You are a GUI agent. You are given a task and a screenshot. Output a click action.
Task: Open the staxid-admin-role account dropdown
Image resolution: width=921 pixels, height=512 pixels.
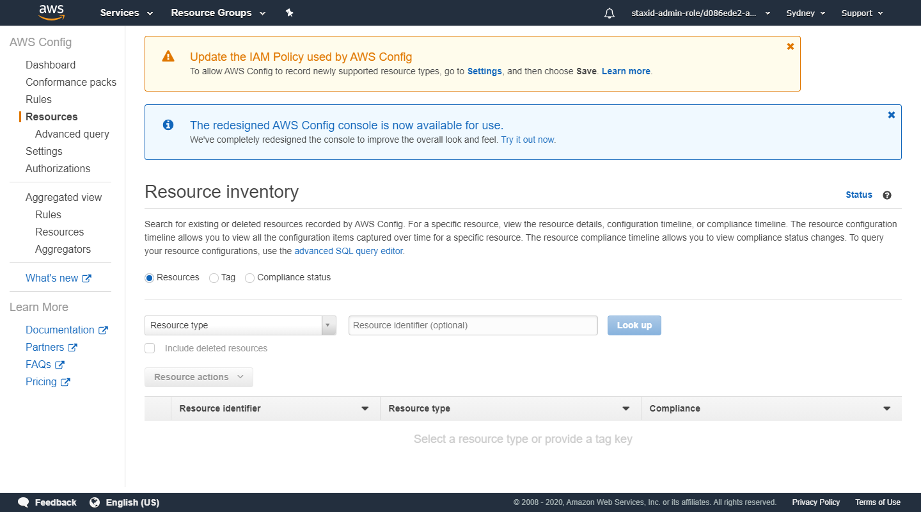tap(700, 13)
